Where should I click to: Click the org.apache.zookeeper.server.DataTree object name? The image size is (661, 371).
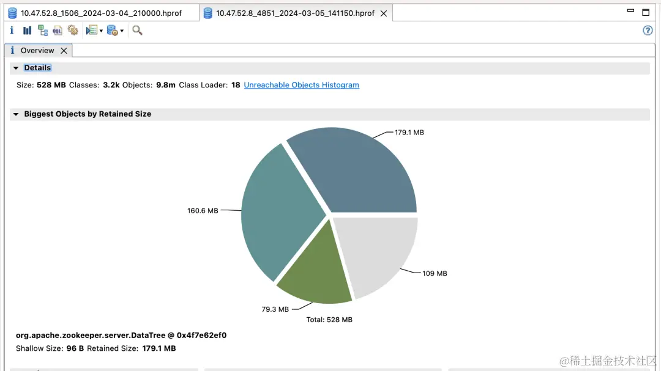(x=121, y=335)
